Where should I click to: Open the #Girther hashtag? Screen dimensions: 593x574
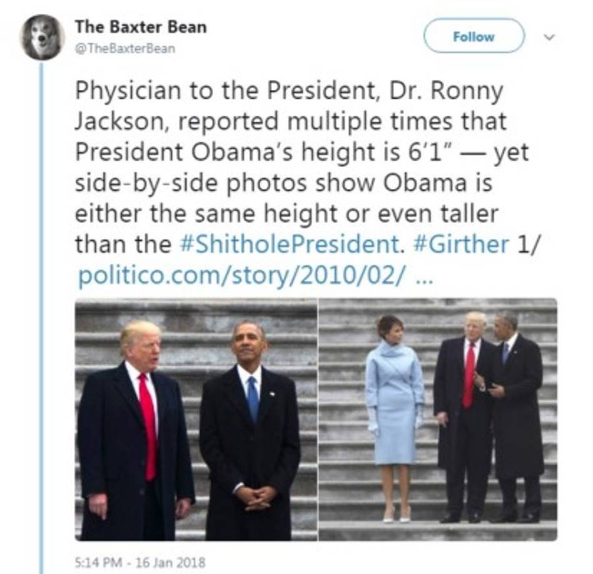pos(462,244)
